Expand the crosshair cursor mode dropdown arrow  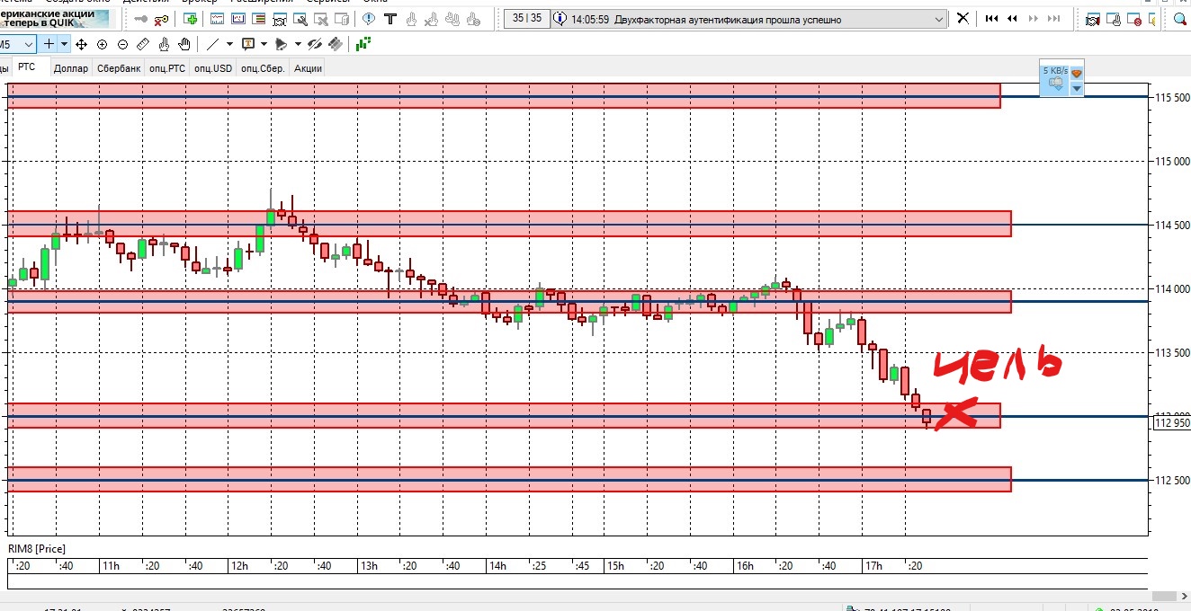[64, 44]
